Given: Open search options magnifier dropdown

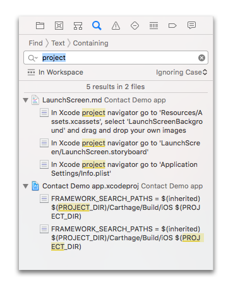Looking at the screenshot, I should pos(33,58).
